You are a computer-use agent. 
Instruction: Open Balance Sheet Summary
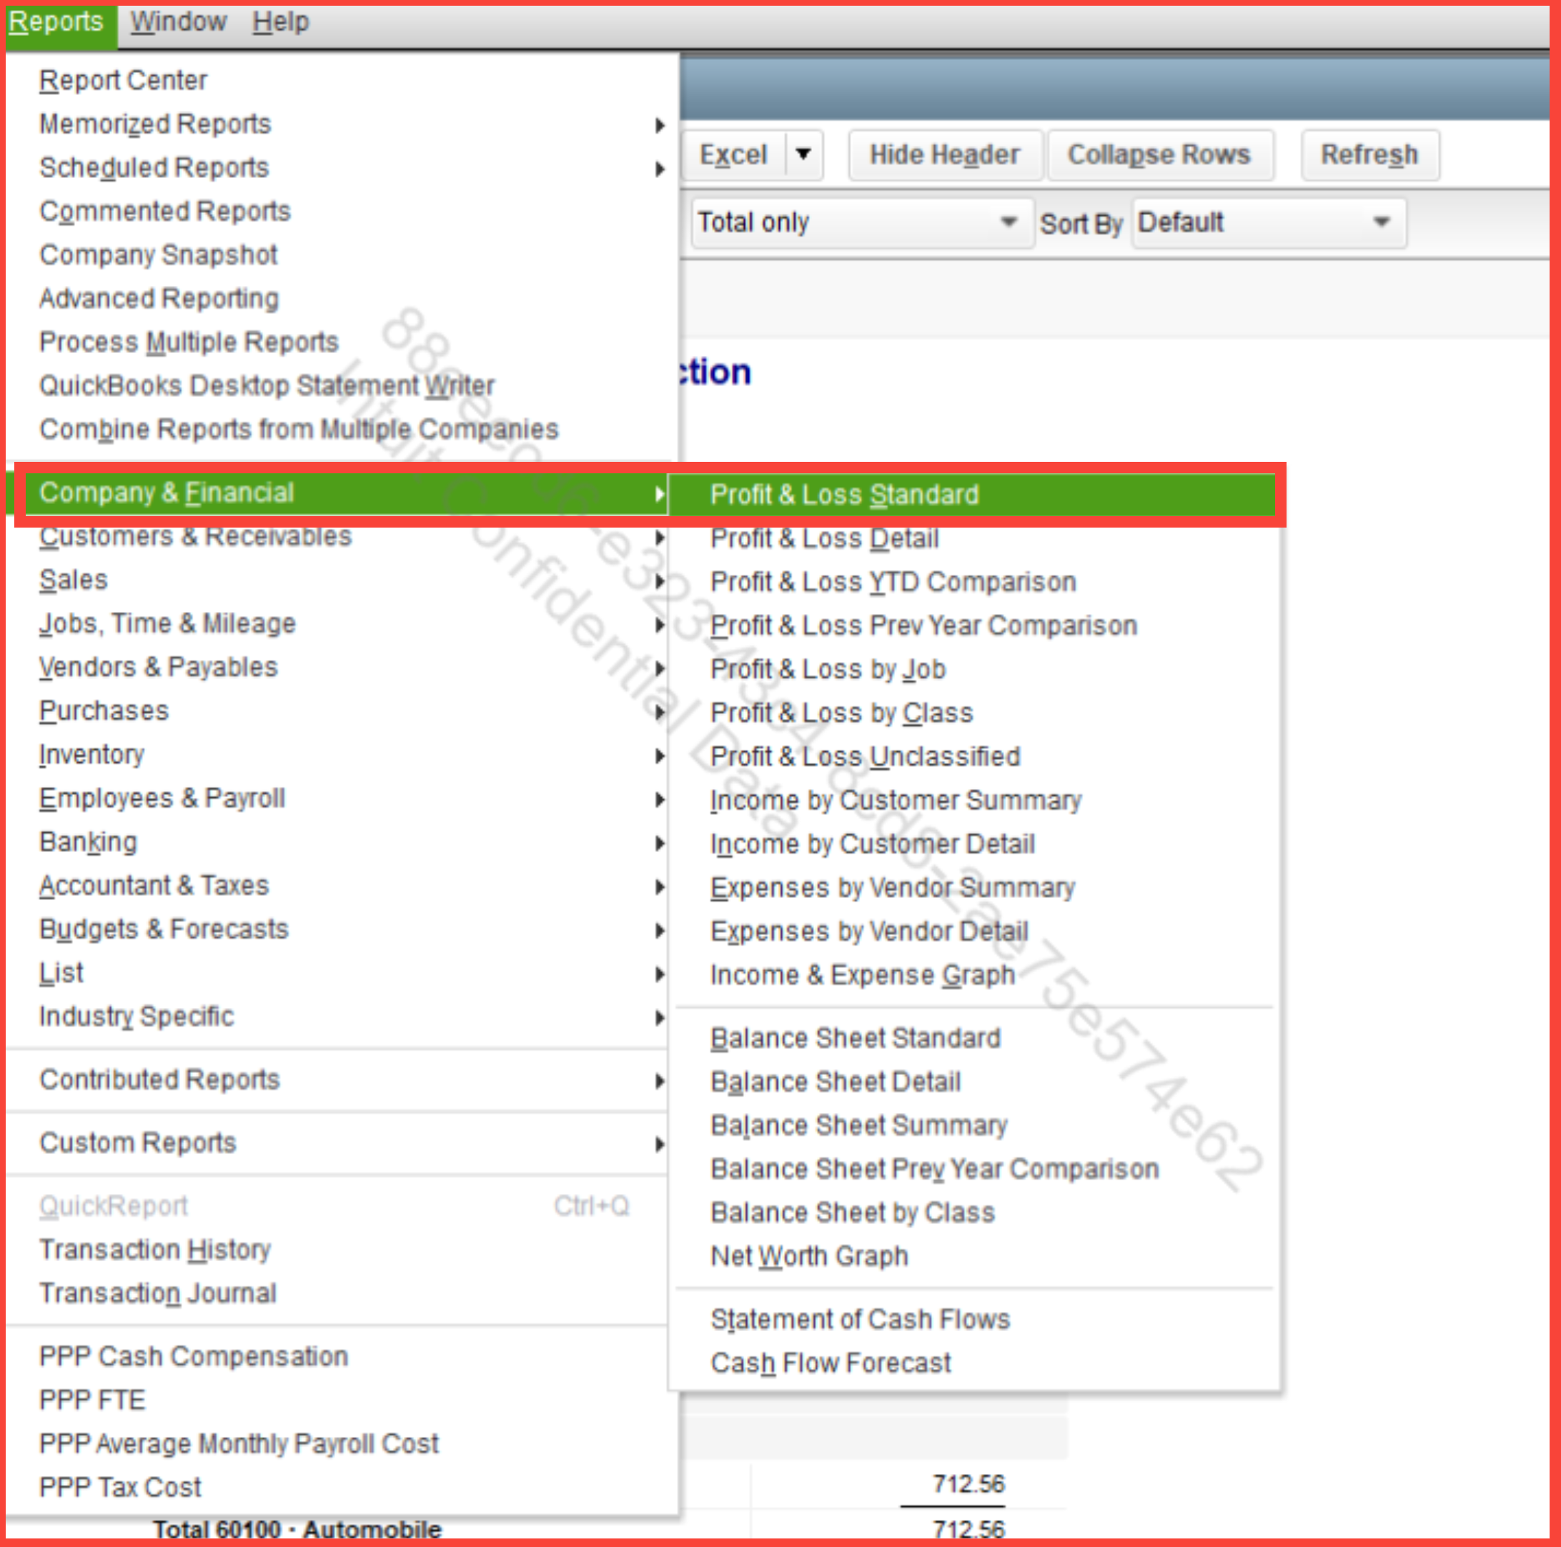859,1125
